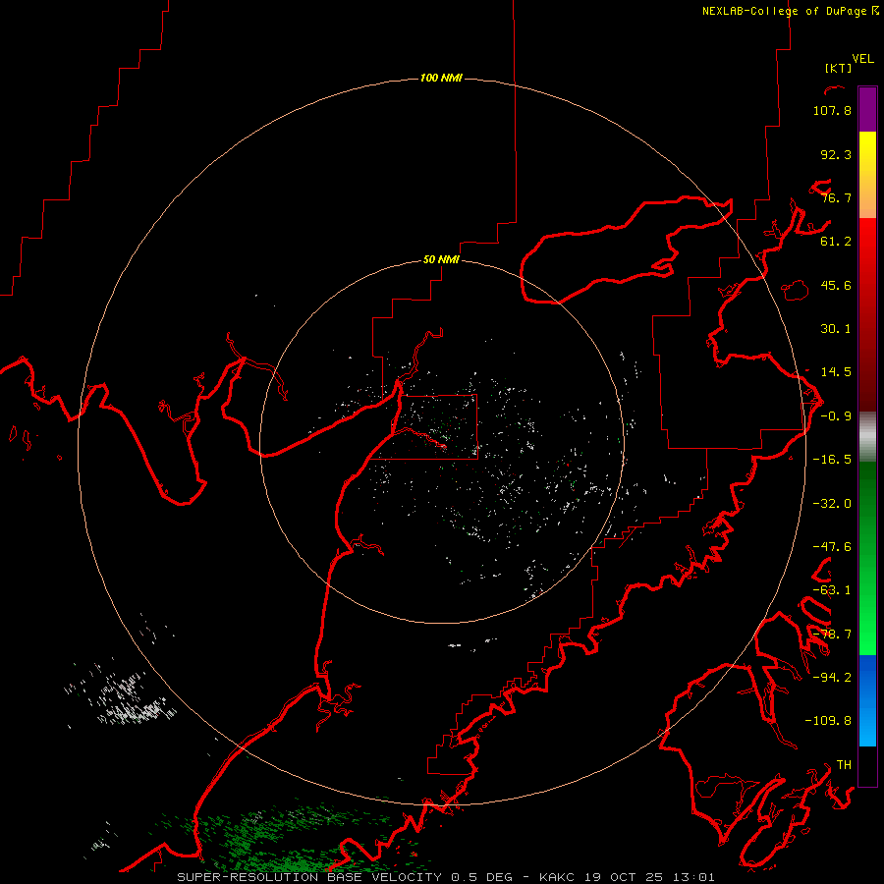Click the yellow-orange color bar segment
Viewport: 884px width, 884px height.
click(x=867, y=175)
